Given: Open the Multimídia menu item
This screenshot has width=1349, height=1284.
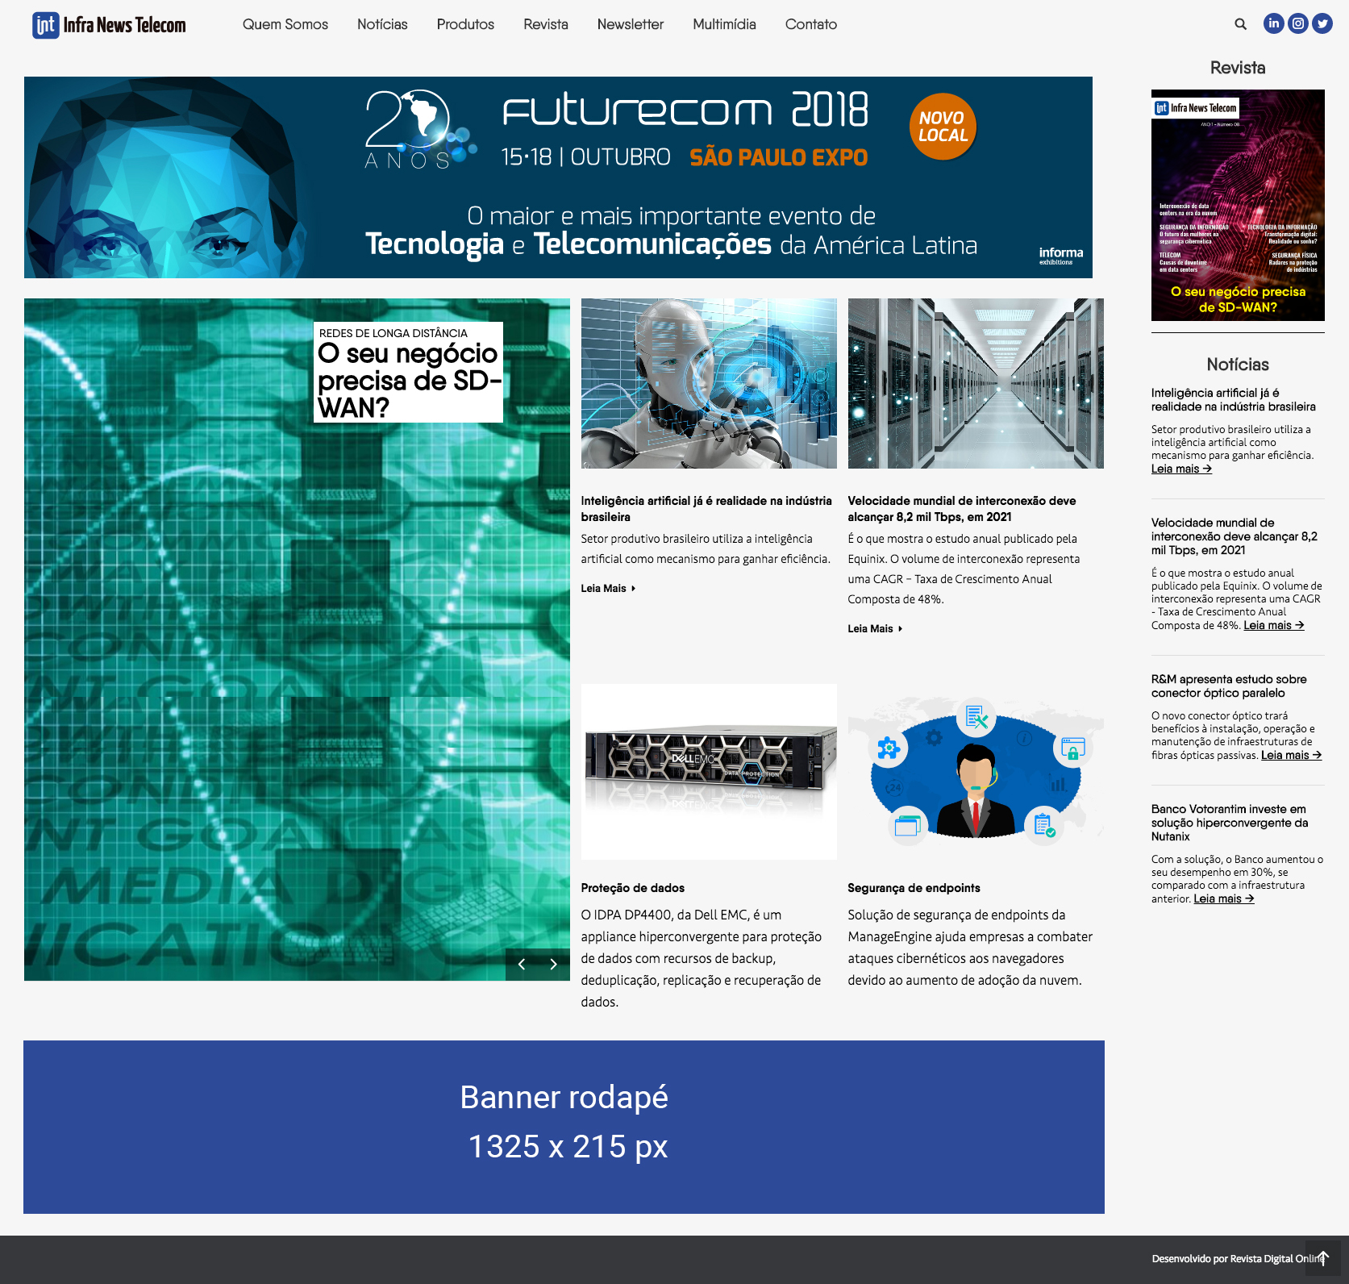Looking at the screenshot, I should pos(724,24).
